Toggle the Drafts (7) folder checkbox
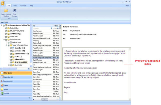The image size is (161, 105). (x=11, y=57)
